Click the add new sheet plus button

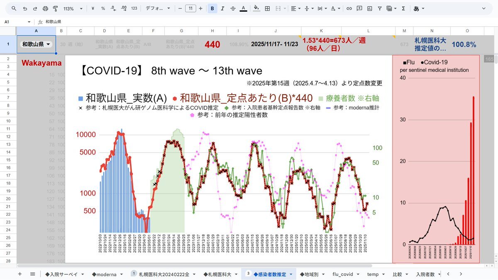pyautogui.click(x=20, y=274)
